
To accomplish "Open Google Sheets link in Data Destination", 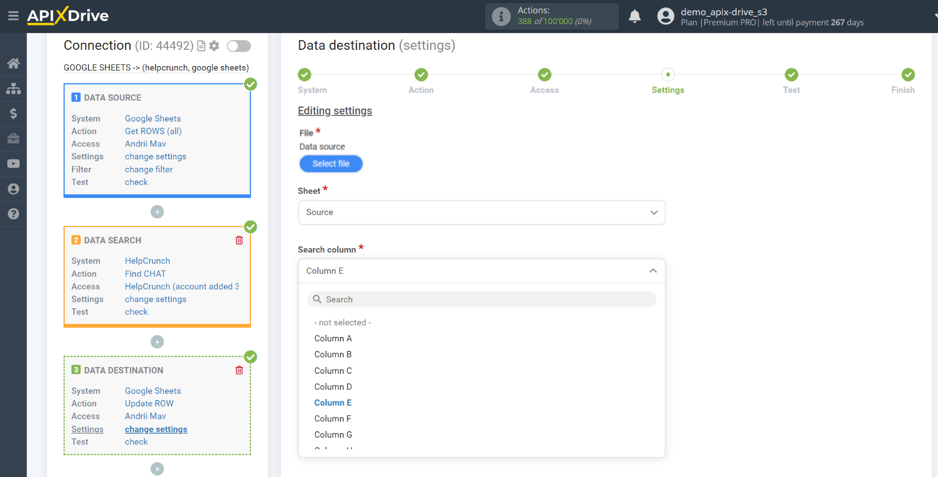I will pos(153,391).
